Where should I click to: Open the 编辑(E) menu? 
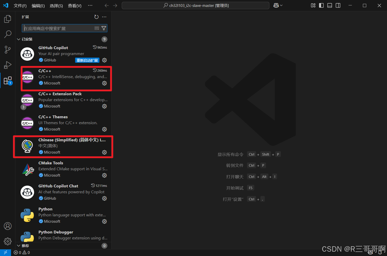(38, 6)
